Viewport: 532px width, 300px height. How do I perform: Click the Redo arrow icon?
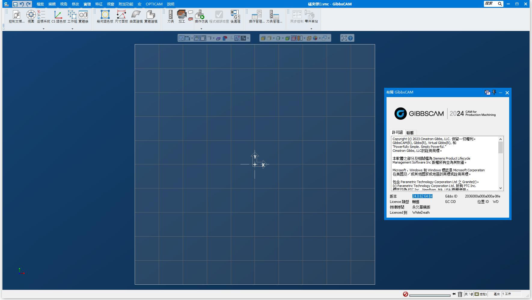[x=29, y=4]
